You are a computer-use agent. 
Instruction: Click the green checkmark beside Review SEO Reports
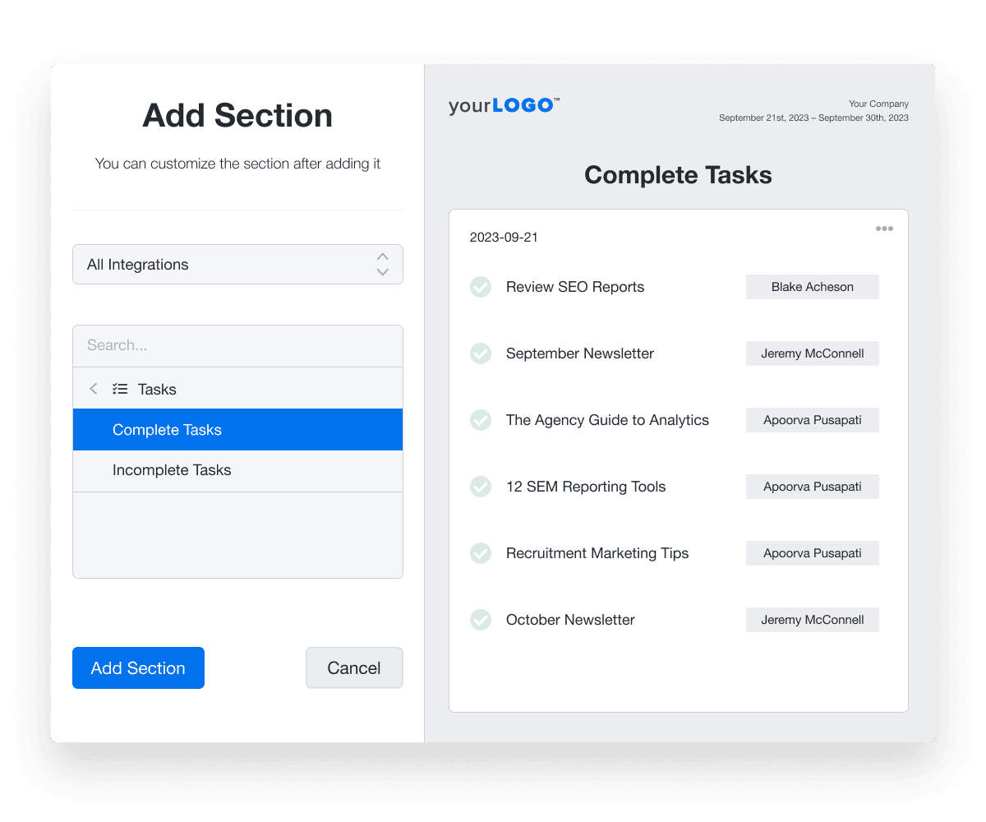[481, 286]
